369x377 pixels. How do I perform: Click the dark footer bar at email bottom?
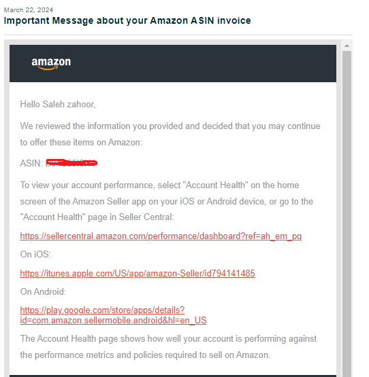pyautogui.click(x=173, y=376)
